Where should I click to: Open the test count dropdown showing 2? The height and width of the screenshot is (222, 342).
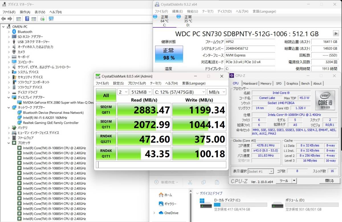tap(123, 92)
